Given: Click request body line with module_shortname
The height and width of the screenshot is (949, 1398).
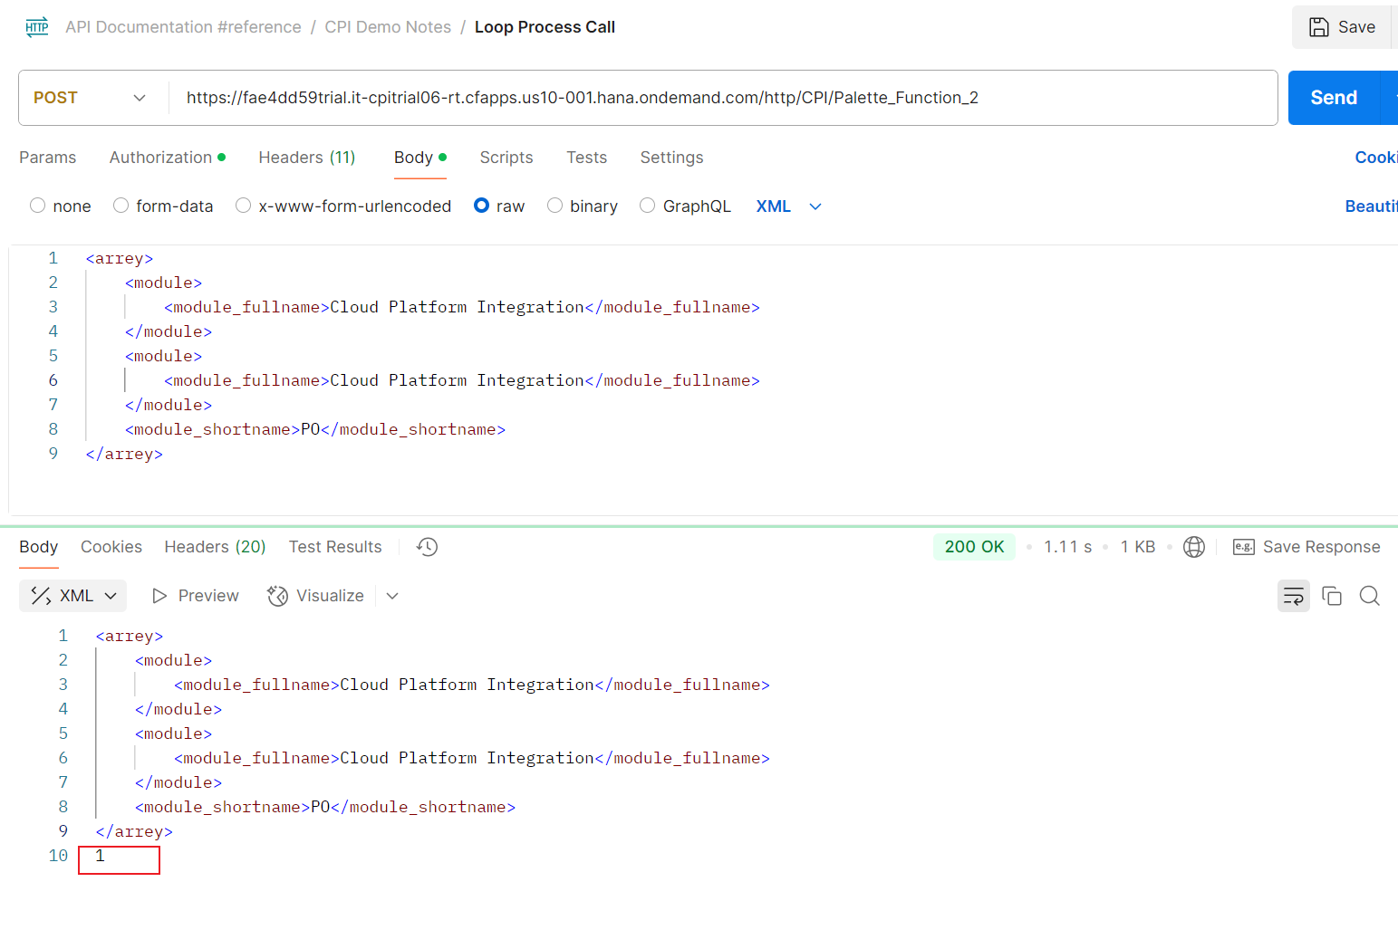Looking at the screenshot, I should [315, 429].
